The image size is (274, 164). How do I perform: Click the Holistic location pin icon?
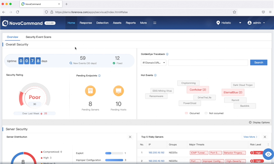(x=218, y=23)
